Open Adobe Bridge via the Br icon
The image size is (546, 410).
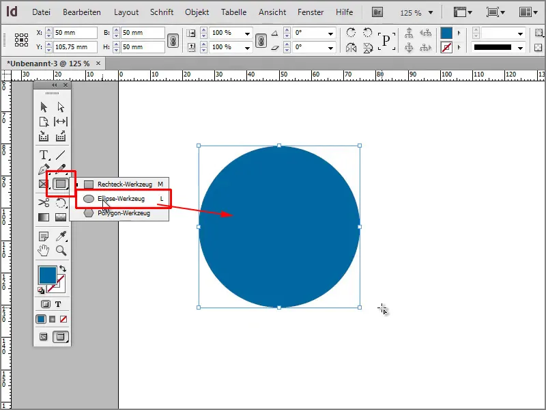(376, 12)
